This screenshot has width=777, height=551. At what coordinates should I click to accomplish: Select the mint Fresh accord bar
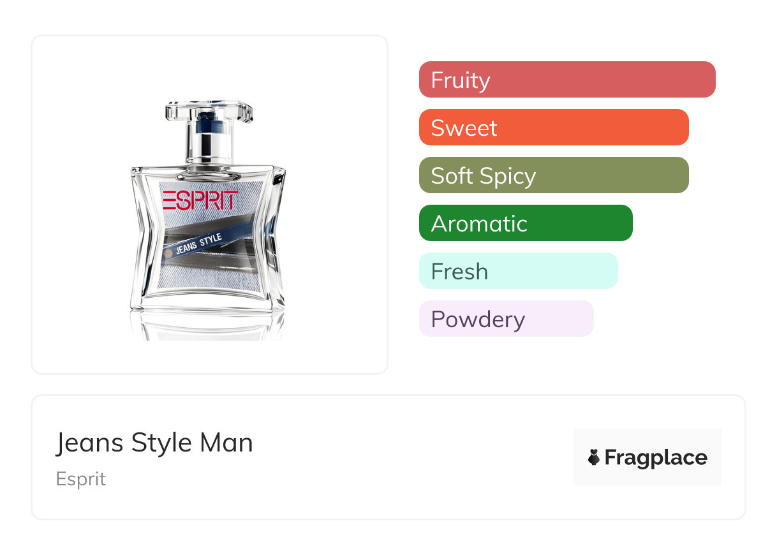[518, 271]
